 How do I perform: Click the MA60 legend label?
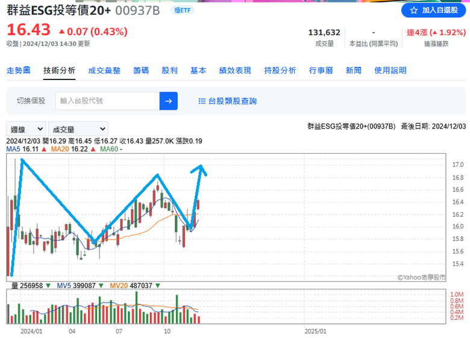109,149
